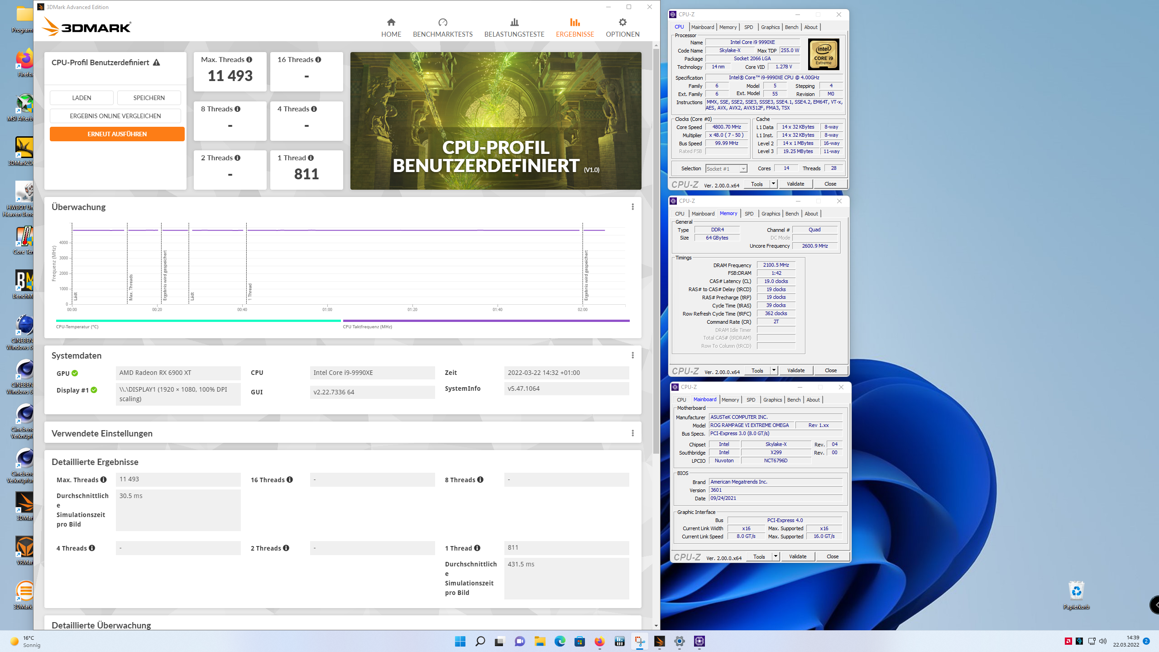Image resolution: width=1159 pixels, height=652 pixels.
Task: Open Firefox desktop shortcut
Action: coord(25,62)
